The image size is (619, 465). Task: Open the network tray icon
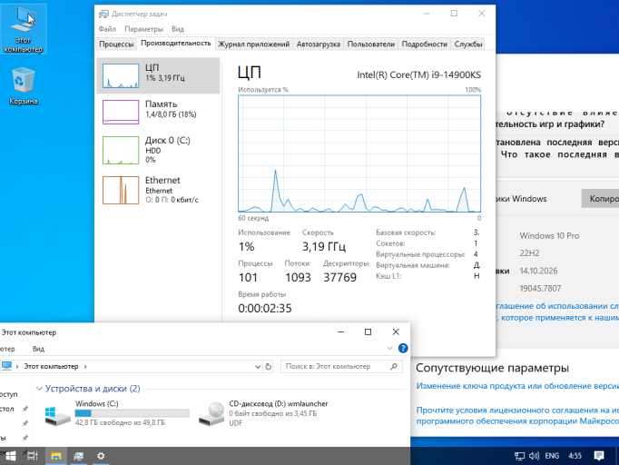(519, 456)
